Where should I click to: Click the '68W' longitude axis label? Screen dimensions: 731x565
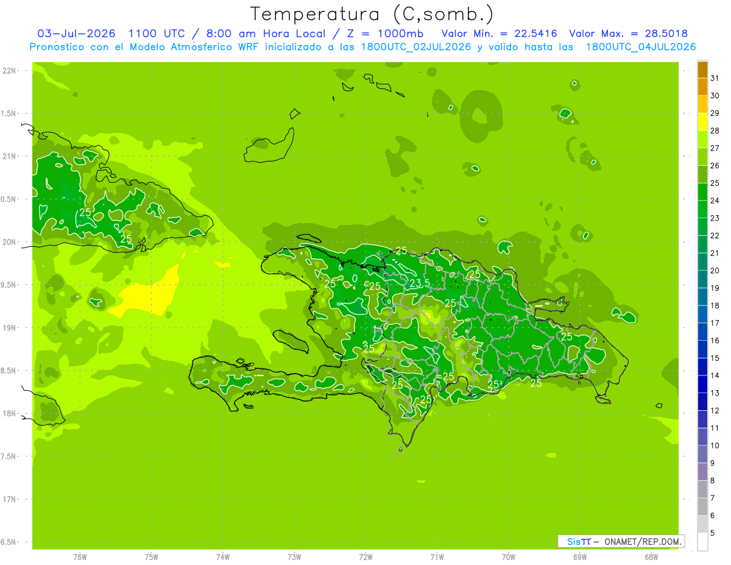coord(651,557)
